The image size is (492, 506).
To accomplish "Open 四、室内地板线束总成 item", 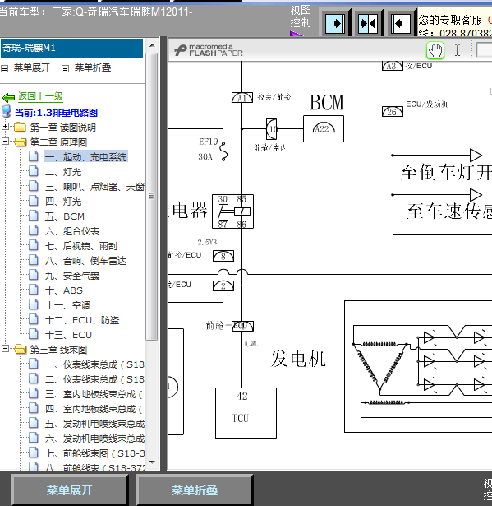I will 94,409.
